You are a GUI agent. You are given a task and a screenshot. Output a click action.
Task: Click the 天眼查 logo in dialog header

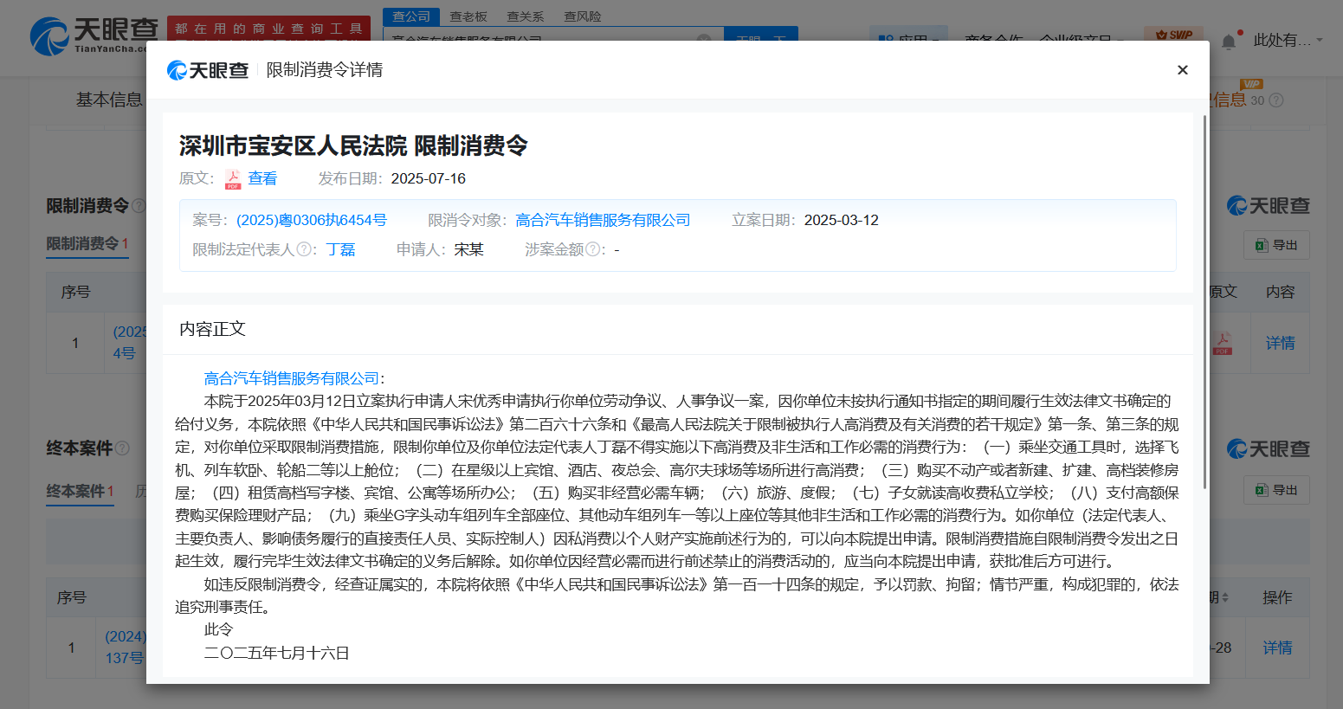[x=208, y=70]
